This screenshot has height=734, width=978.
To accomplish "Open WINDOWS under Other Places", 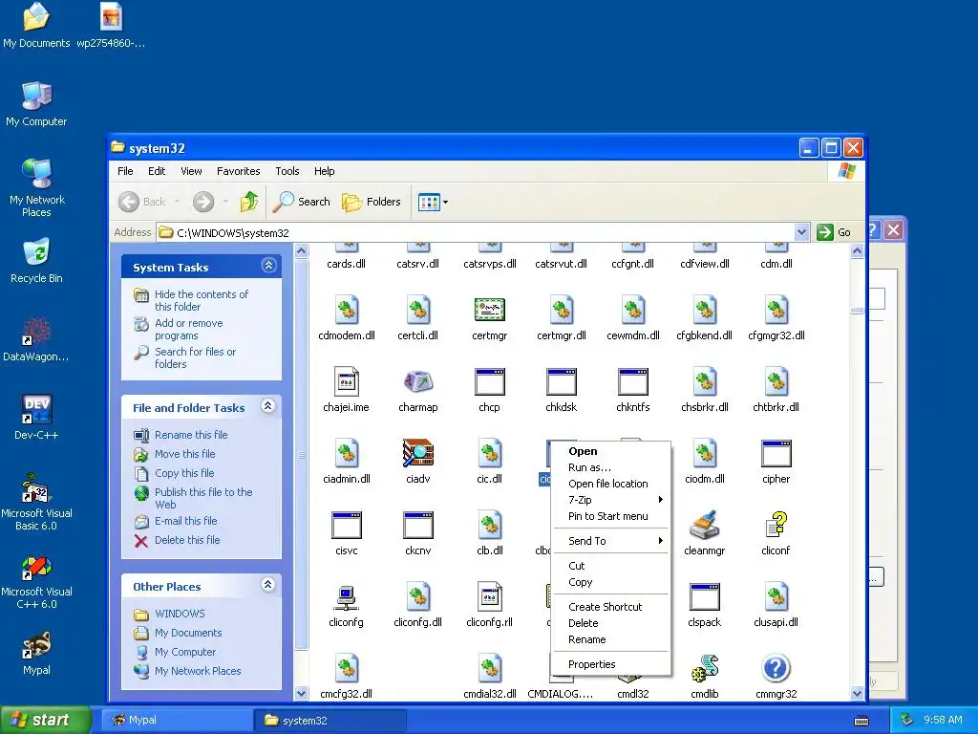I will click(180, 614).
